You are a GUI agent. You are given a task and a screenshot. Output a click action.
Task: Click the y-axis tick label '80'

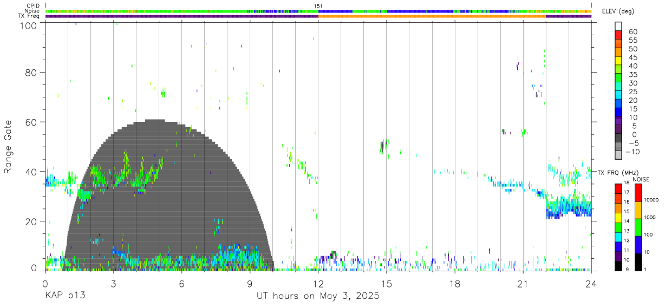click(31, 72)
